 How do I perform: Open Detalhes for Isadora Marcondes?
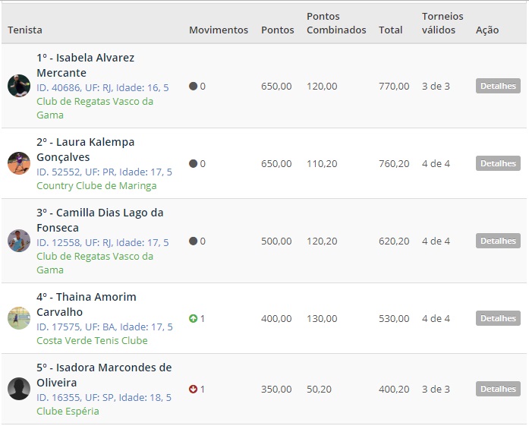tap(498, 390)
